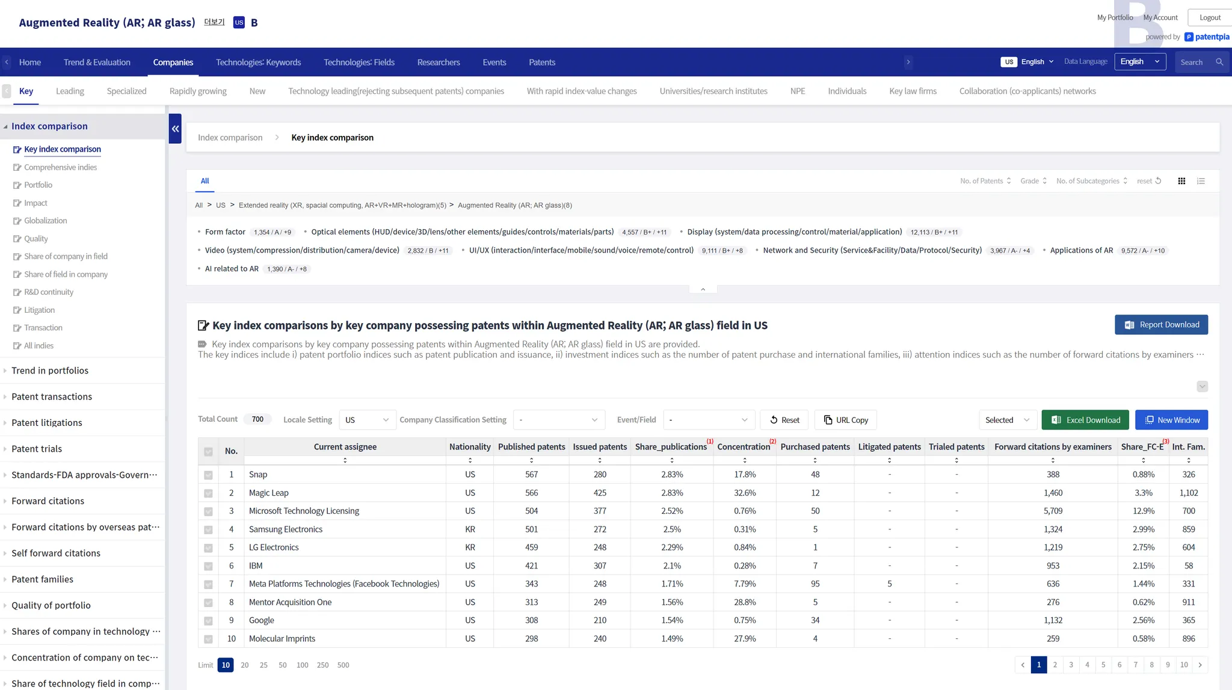The image size is (1232, 690).
Task: Collapse the subcategory panel up arrow
Action: tap(703, 289)
